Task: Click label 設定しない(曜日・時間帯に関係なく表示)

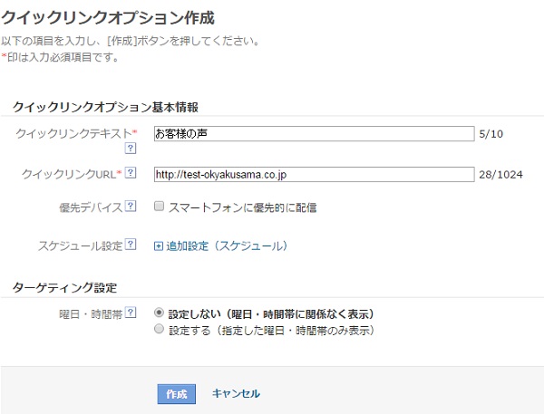Action: [271, 314]
